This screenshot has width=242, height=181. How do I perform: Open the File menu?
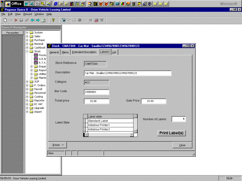click(3, 14)
